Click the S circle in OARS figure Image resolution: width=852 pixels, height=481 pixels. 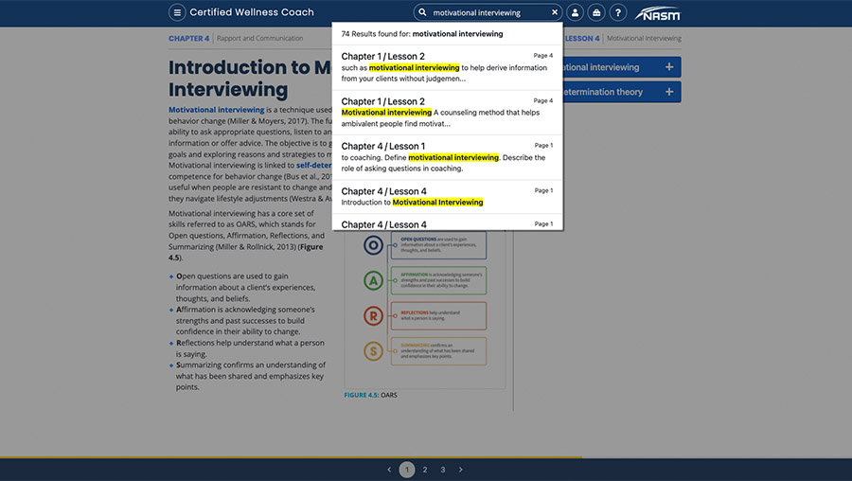[373, 351]
